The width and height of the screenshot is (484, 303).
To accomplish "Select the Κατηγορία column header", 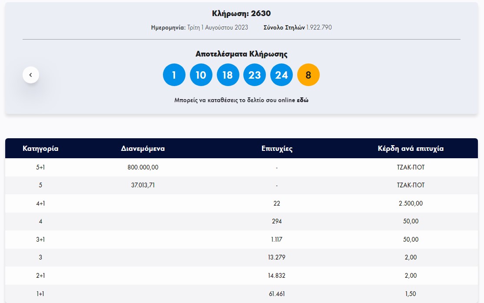I will 40,148.
